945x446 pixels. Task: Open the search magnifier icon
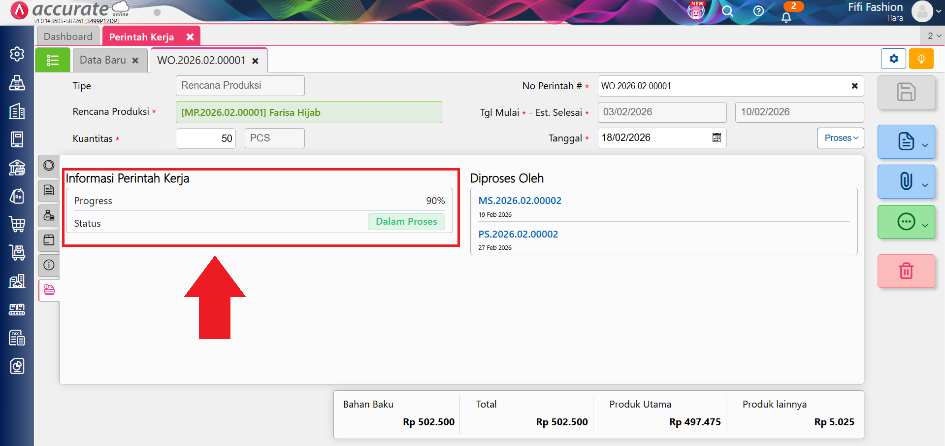point(727,11)
